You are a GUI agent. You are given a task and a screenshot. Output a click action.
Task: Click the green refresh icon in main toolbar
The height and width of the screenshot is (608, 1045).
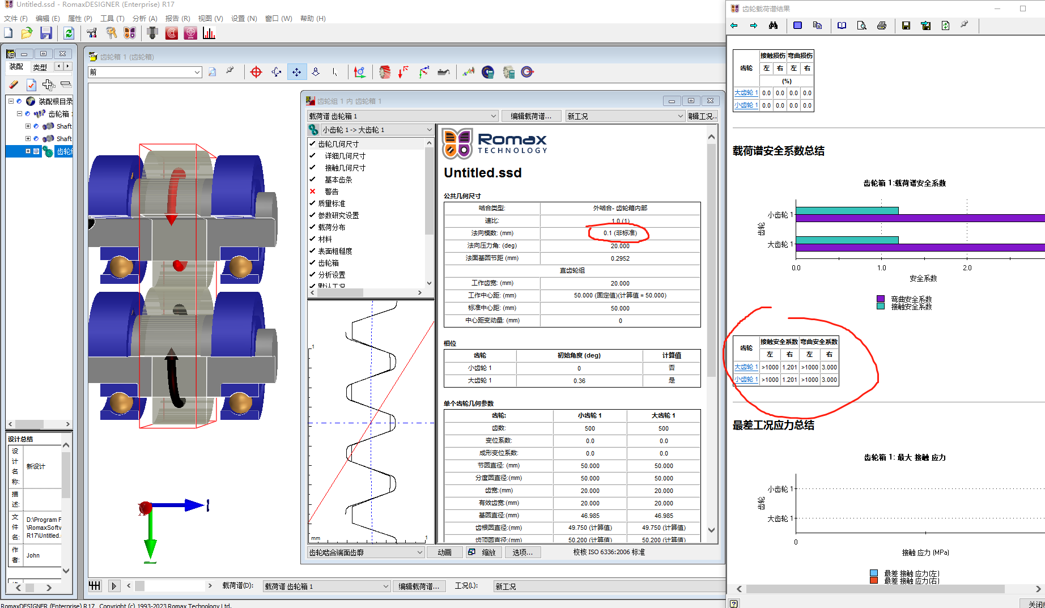tap(69, 33)
